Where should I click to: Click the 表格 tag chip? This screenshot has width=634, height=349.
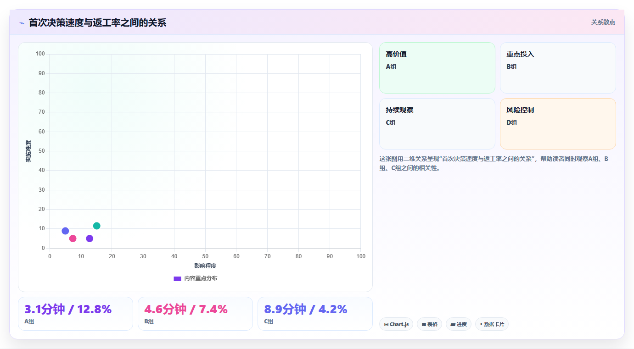[x=429, y=324]
